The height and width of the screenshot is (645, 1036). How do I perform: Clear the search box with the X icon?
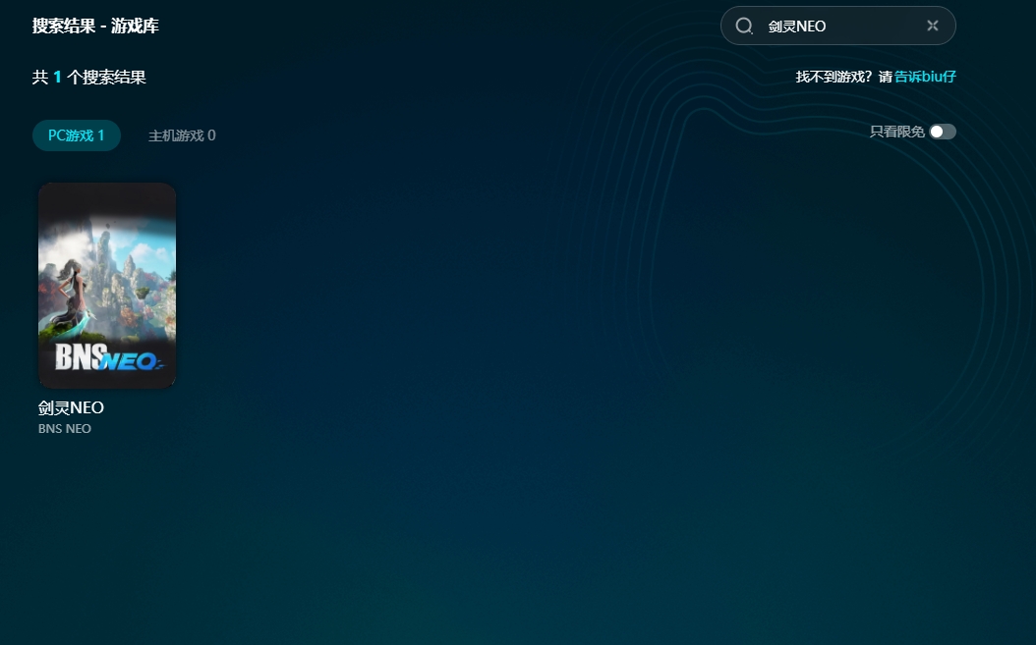932,26
